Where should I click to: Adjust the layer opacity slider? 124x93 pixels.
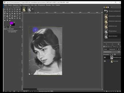(112, 52)
